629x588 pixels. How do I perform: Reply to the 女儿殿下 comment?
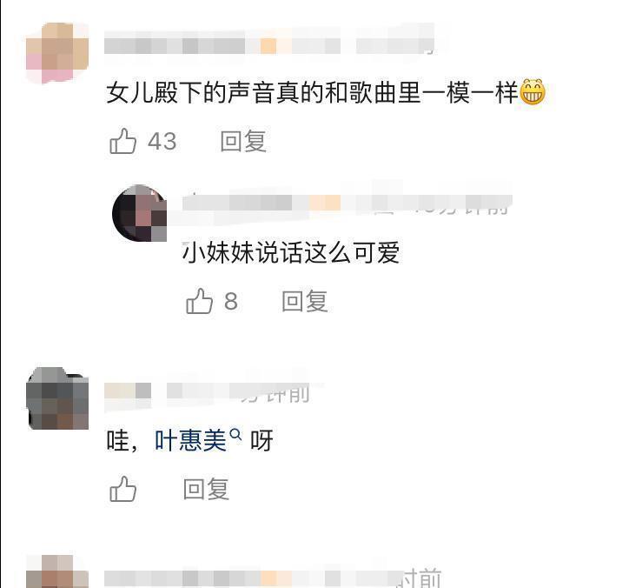[243, 141]
